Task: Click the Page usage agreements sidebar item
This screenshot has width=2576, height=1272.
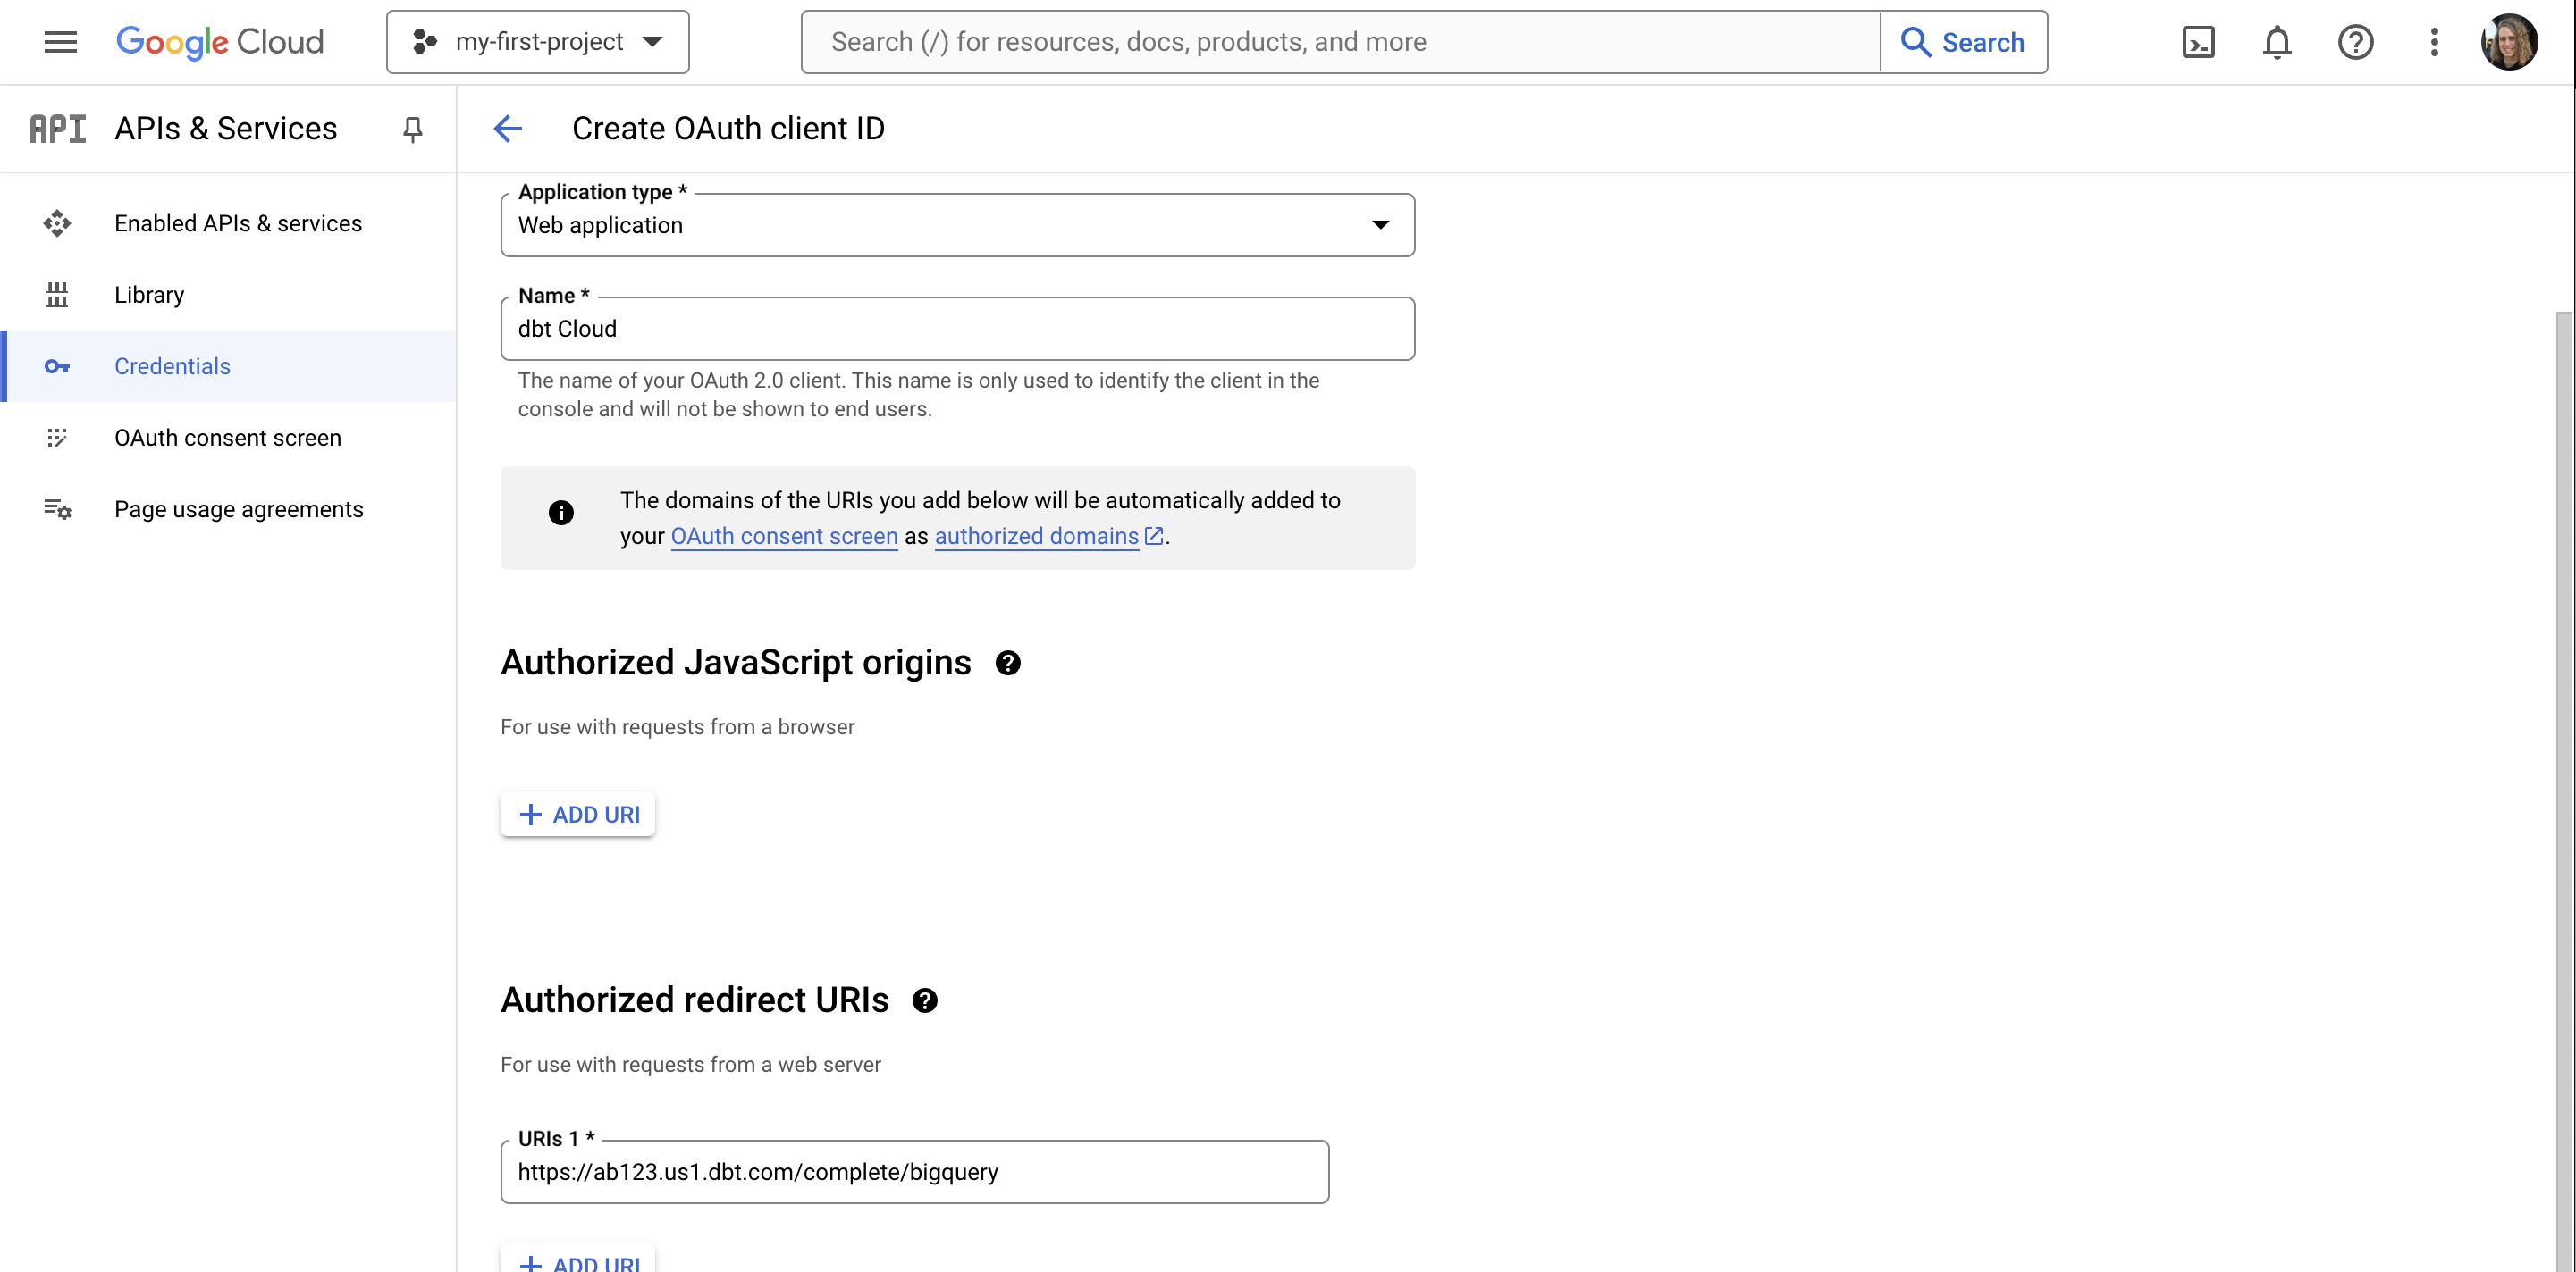Action: (x=239, y=509)
